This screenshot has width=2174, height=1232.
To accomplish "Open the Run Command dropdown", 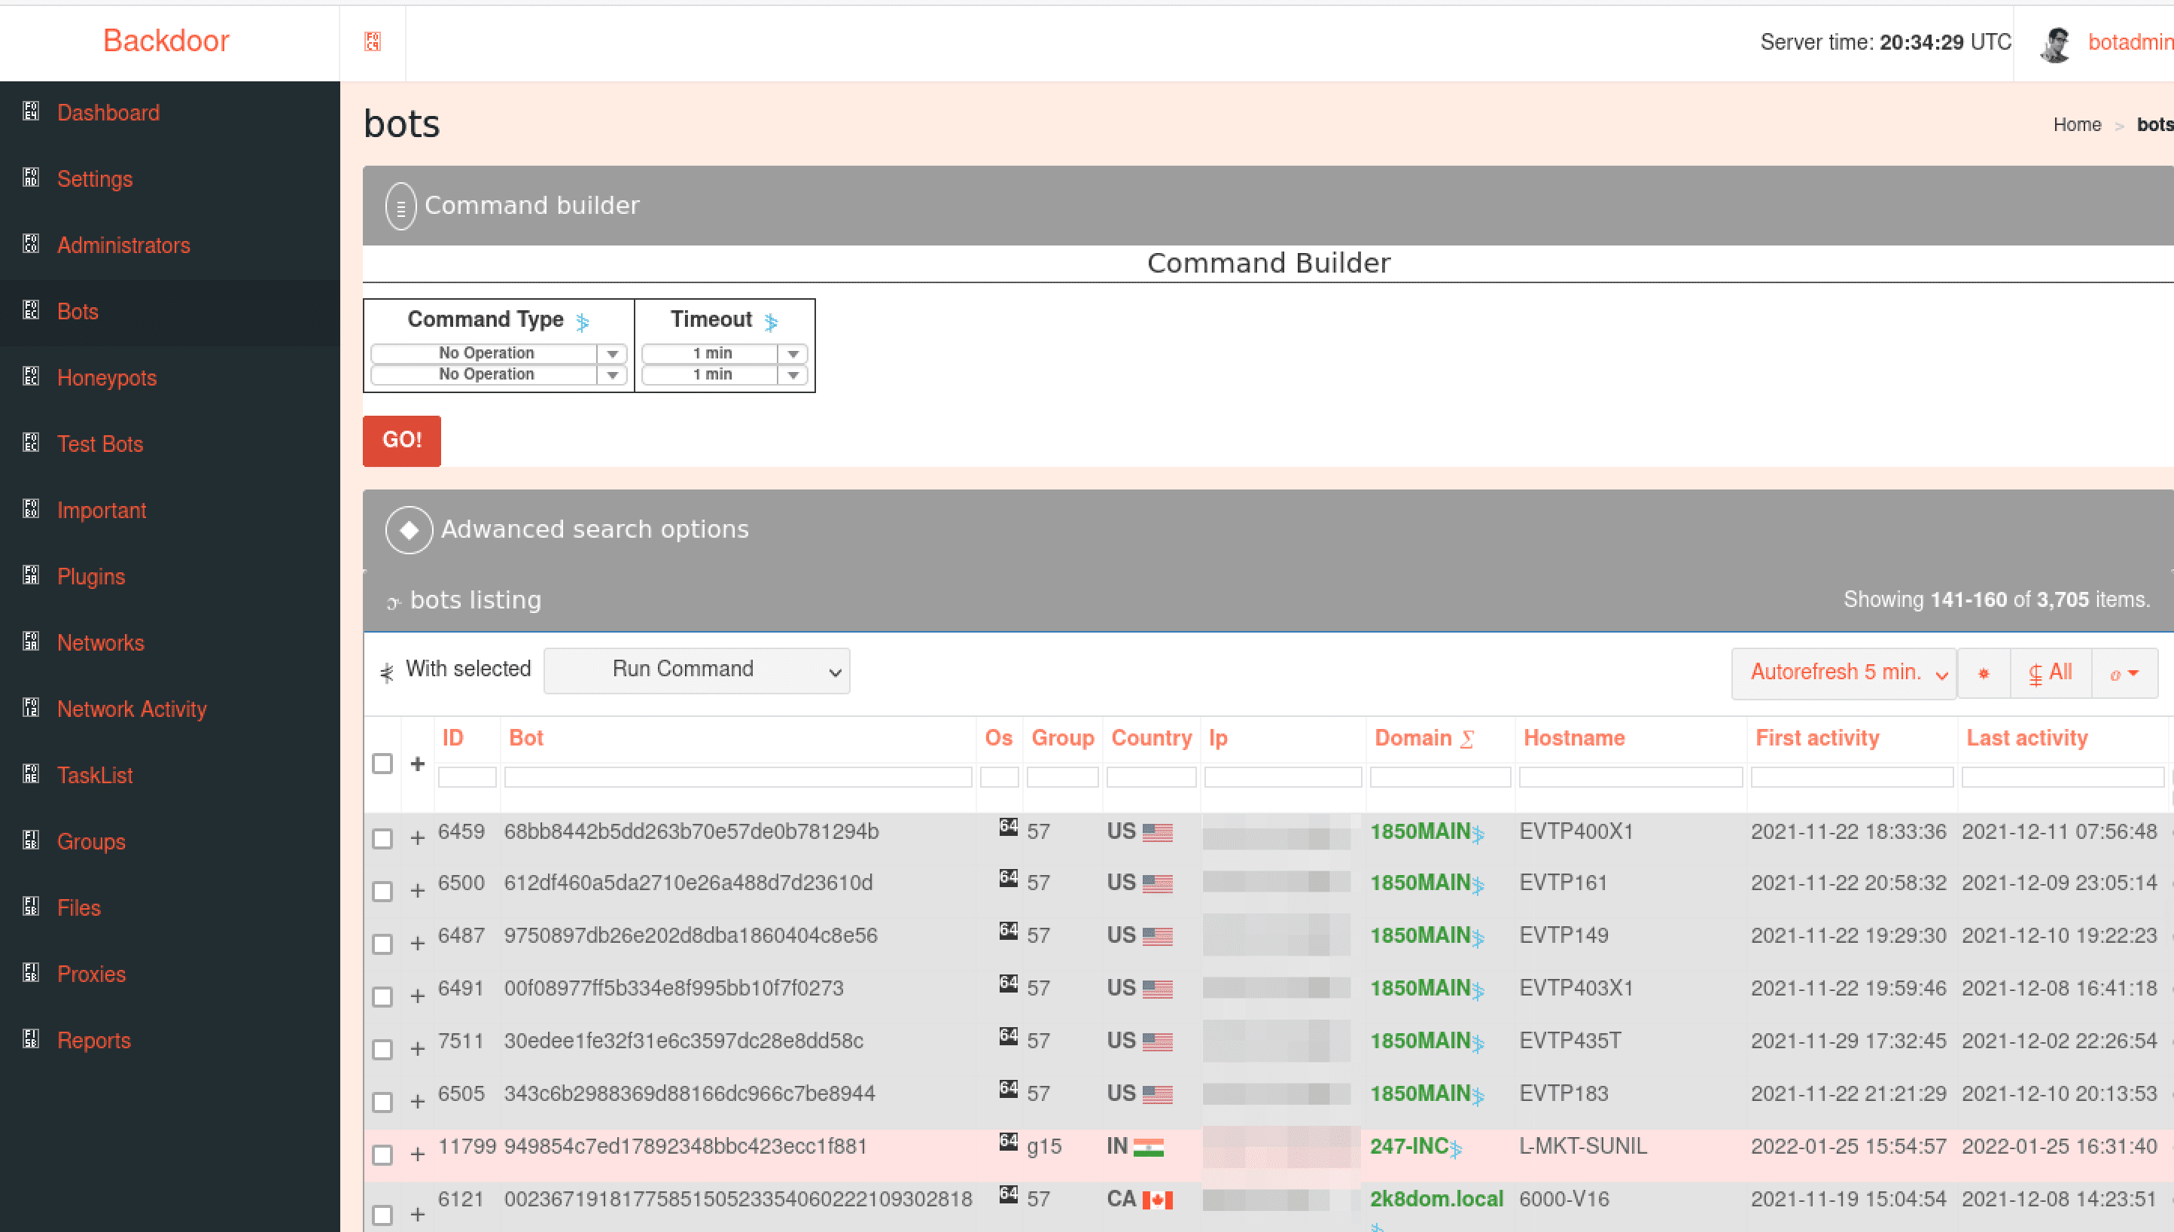I will pyautogui.click(x=697, y=671).
